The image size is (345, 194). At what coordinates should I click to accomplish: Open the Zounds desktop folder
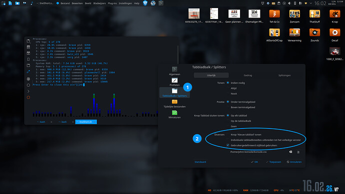314,35
